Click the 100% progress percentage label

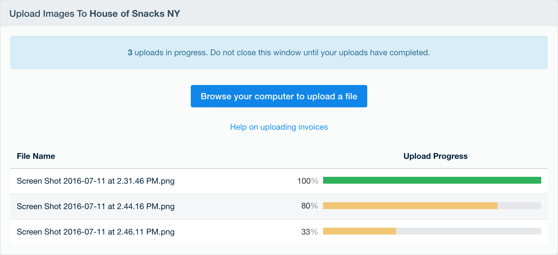pos(308,181)
